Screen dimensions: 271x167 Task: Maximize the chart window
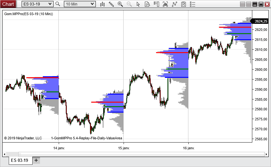261,4
